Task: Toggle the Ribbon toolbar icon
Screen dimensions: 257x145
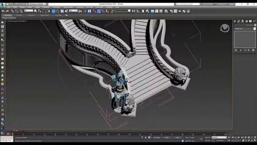Action: pyautogui.click(x=152, y=11)
